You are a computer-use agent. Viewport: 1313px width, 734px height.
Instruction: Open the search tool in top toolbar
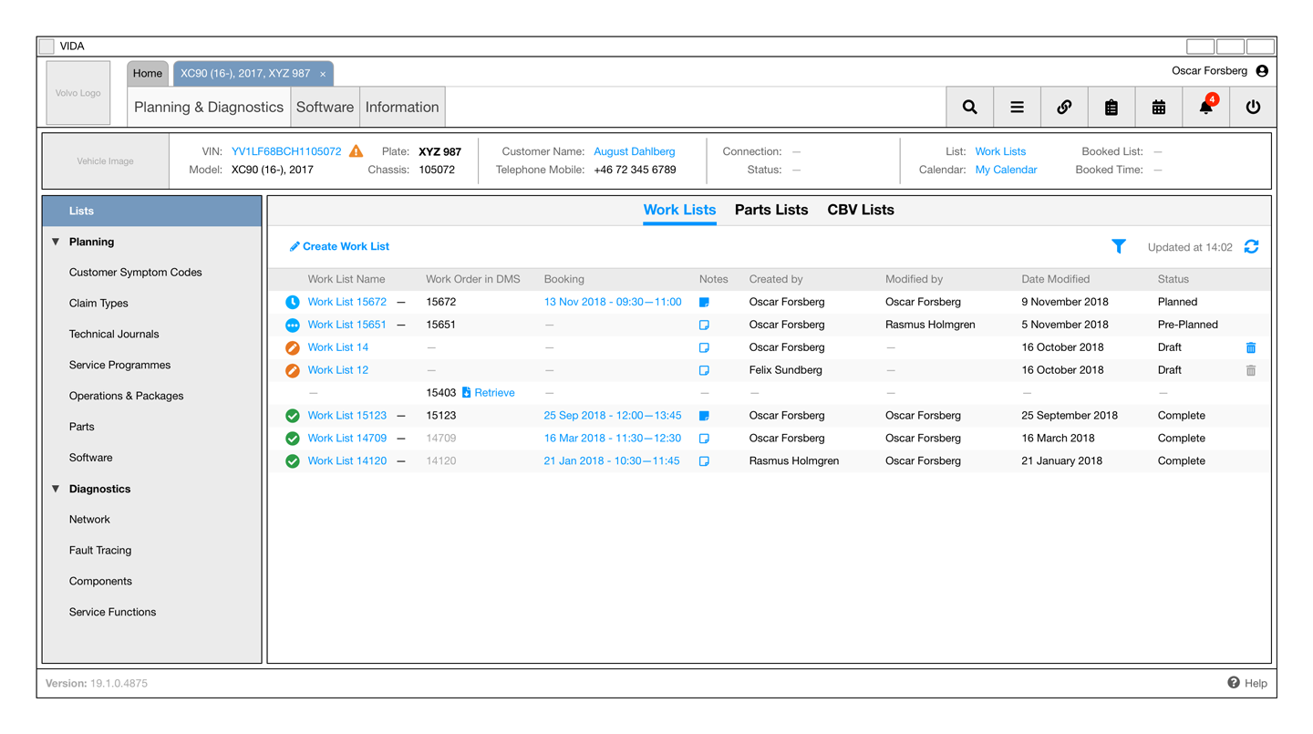pyautogui.click(x=969, y=107)
